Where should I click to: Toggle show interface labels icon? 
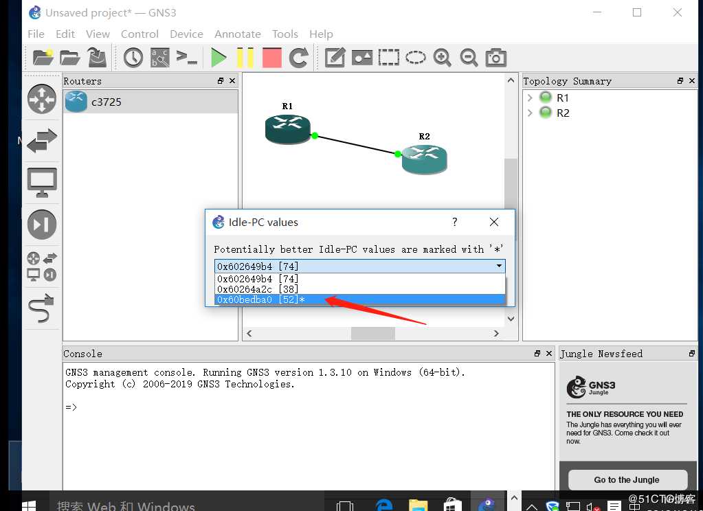coord(160,58)
